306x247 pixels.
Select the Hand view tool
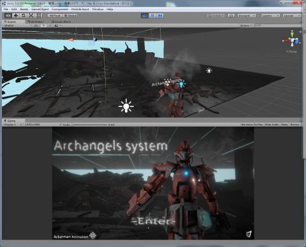8,15
